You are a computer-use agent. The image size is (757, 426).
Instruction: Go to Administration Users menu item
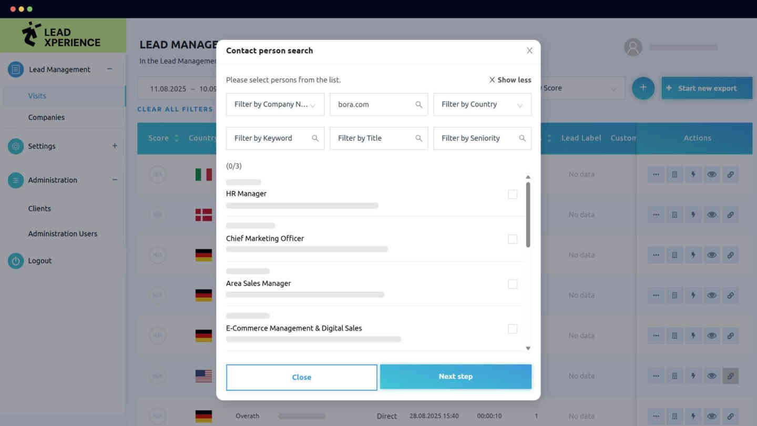pyautogui.click(x=63, y=234)
